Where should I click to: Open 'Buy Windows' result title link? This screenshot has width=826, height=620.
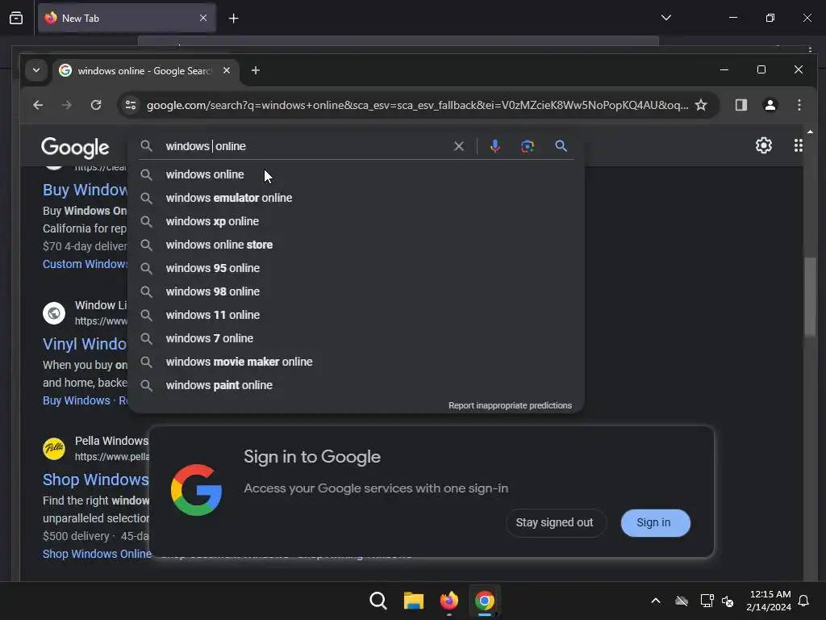coord(85,190)
